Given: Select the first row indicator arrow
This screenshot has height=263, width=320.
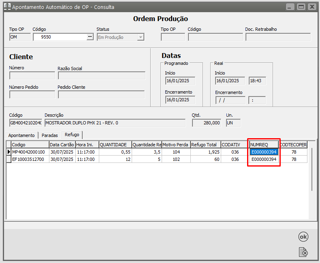Looking at the screenshot, I should 8,152.
